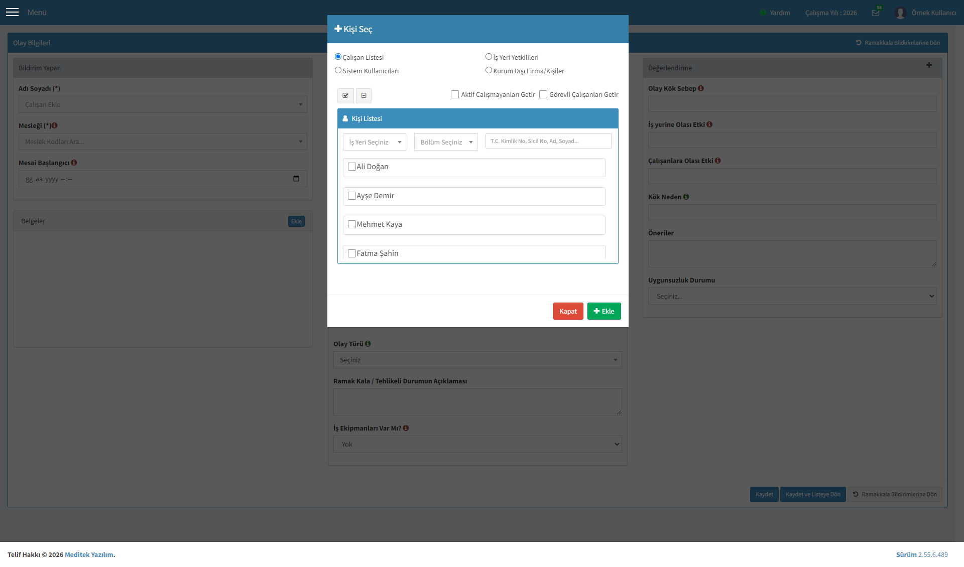Enable Görevli Çalışanları Getir checkbox
This screenshot has height=567, width=964.
543,94
